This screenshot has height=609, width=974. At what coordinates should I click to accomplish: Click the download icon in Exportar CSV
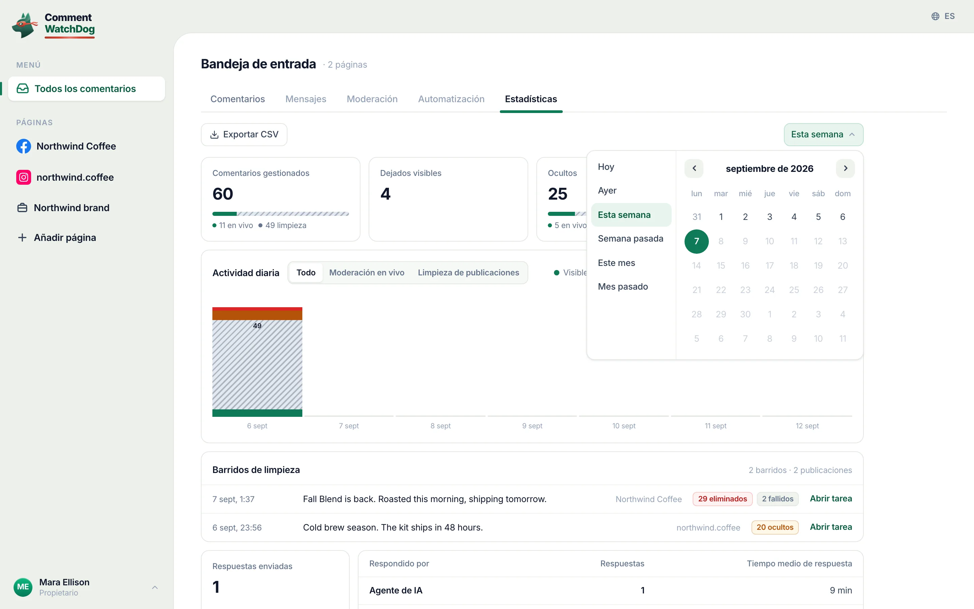[x=214, y=135]
